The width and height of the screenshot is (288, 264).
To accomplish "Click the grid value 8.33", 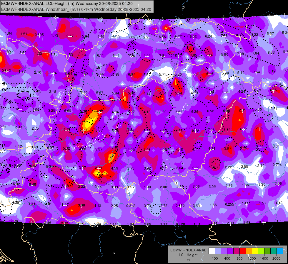I will coord(271,53).
